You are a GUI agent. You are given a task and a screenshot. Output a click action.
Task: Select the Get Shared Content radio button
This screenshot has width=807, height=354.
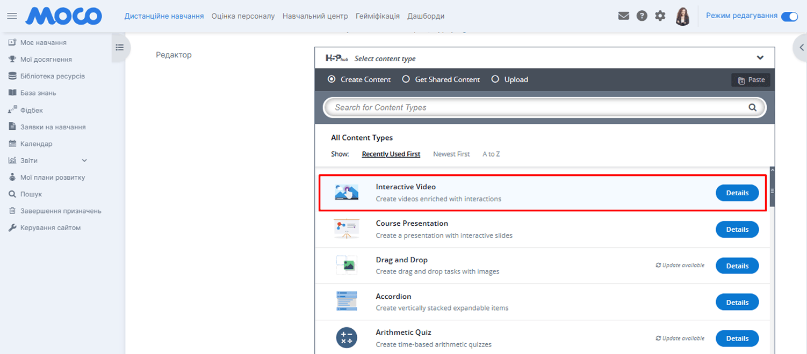pos(406,79)
